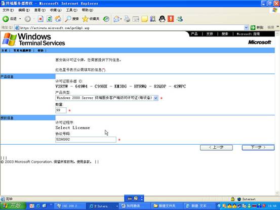Click the Back arrow toolbar button
280x210 pixels.
point(6,19)
